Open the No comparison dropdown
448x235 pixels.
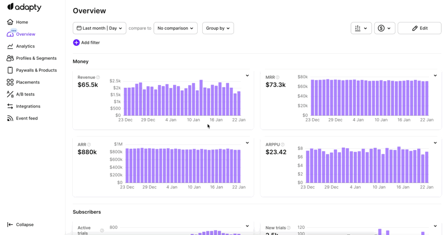(x=175, y=28)
